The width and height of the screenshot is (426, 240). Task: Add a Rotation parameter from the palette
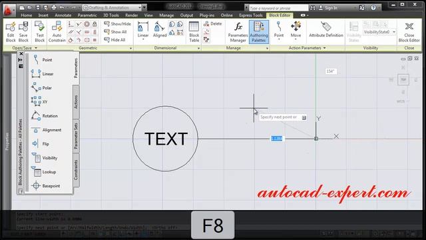pos(45,115)
